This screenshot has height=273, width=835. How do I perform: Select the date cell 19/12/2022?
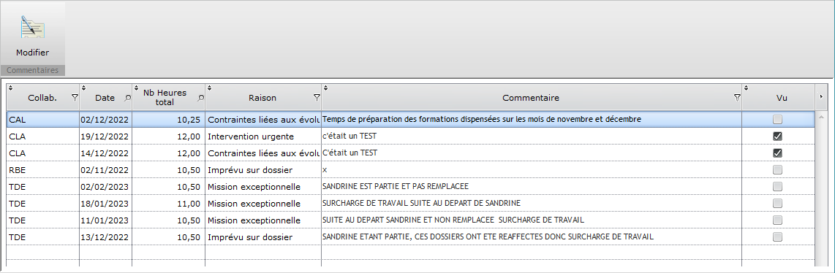[106, 136]
